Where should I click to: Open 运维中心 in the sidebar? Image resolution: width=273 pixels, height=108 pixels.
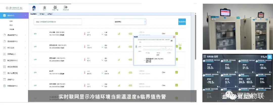[x=11, y=79]
